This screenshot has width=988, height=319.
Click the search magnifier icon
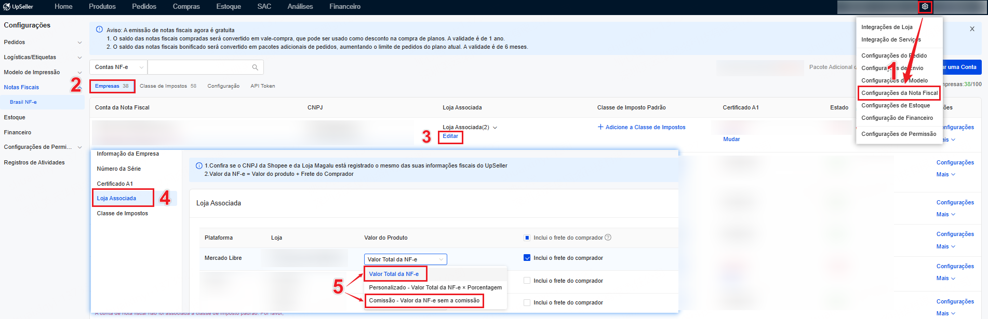[x=255, y=67]
